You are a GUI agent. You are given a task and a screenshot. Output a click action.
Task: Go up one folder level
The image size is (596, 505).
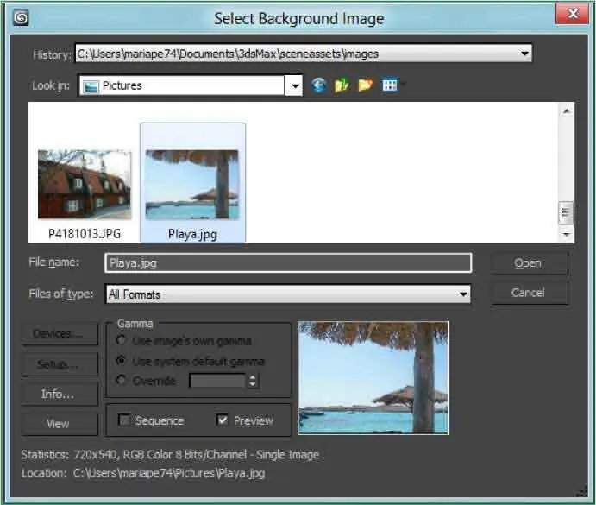tap(342, 85)
